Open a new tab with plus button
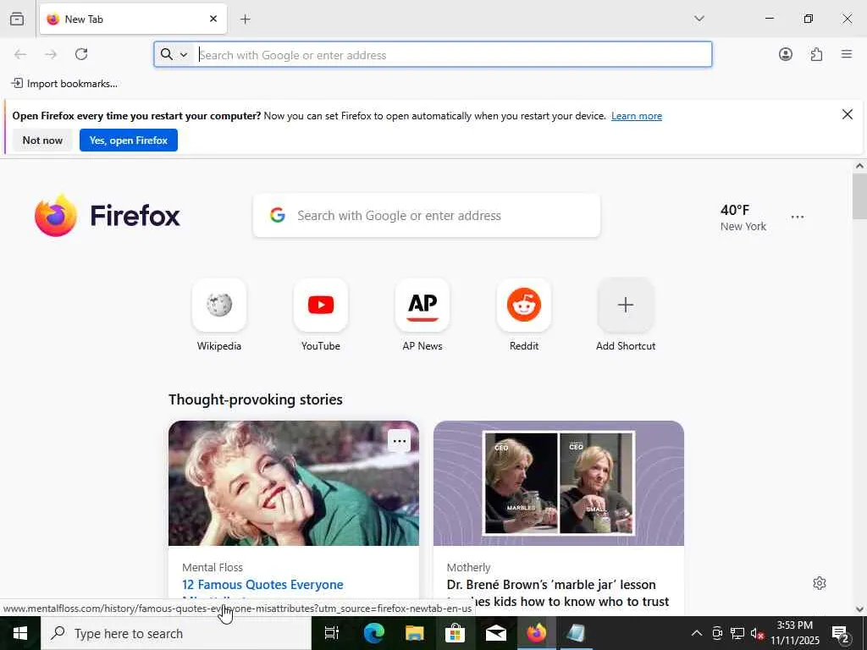This screenshot has height=650, width=867. 246,19
